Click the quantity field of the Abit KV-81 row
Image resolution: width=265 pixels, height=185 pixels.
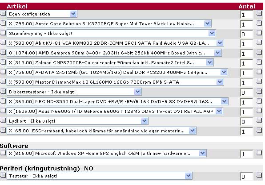247,44
